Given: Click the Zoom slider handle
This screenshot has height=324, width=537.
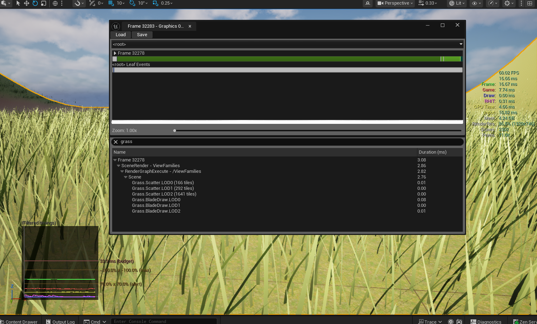Looking at the screenshot, I should (175, 131).
